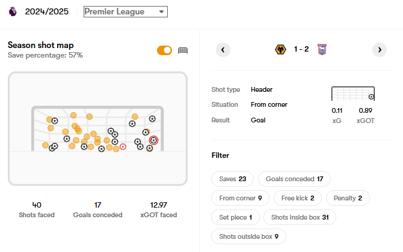Viewport: 403px width, 252px height.
Task: Go to previous match with left arrow
Action: pyautogui.click(x=223, y=50)
